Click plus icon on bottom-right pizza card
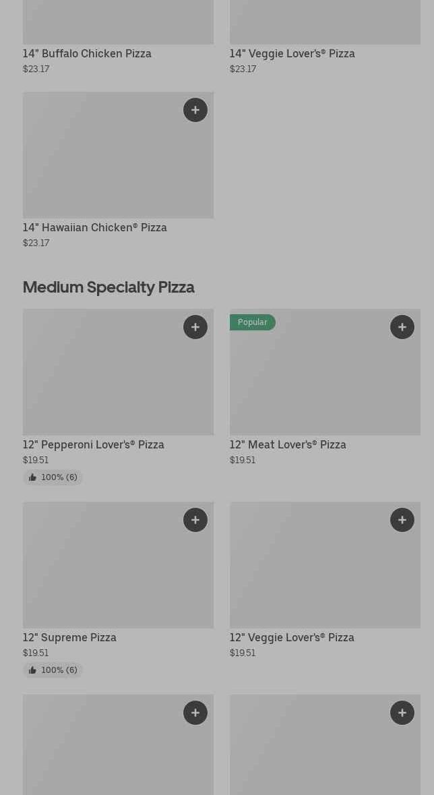The height and width of the screenshot is (795, 434). [402, 713]
